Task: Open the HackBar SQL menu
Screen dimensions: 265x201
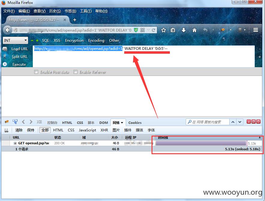Action: coord(46,40)
